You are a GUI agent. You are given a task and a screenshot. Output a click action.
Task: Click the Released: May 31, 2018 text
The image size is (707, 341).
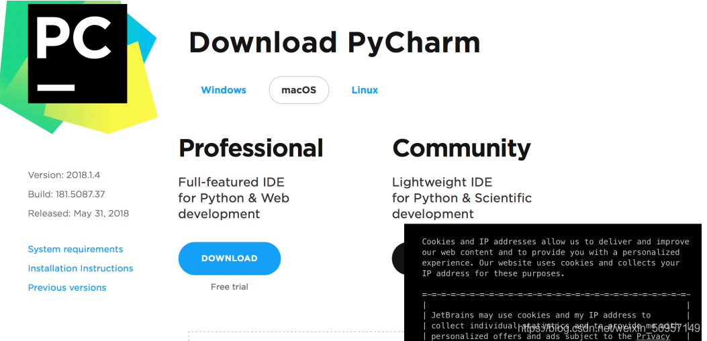pyautogui.click(x=79, y=213)
